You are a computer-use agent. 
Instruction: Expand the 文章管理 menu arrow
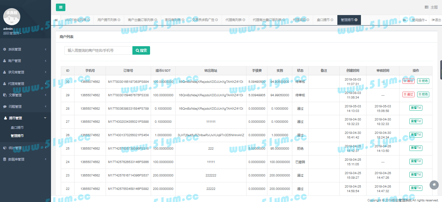click(x=45, y=95)
